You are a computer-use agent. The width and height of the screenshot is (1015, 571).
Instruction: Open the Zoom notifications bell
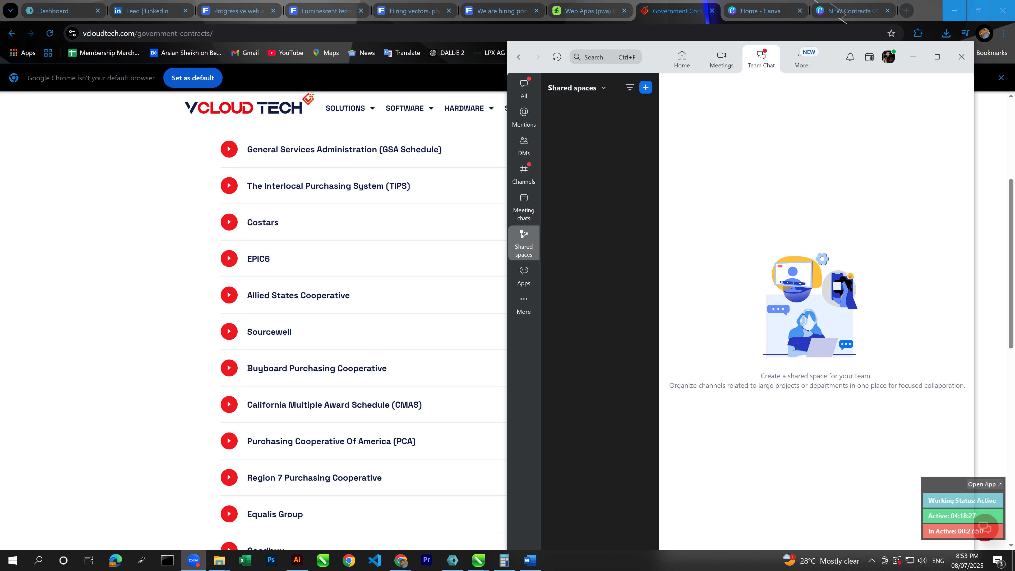[850, 57]
